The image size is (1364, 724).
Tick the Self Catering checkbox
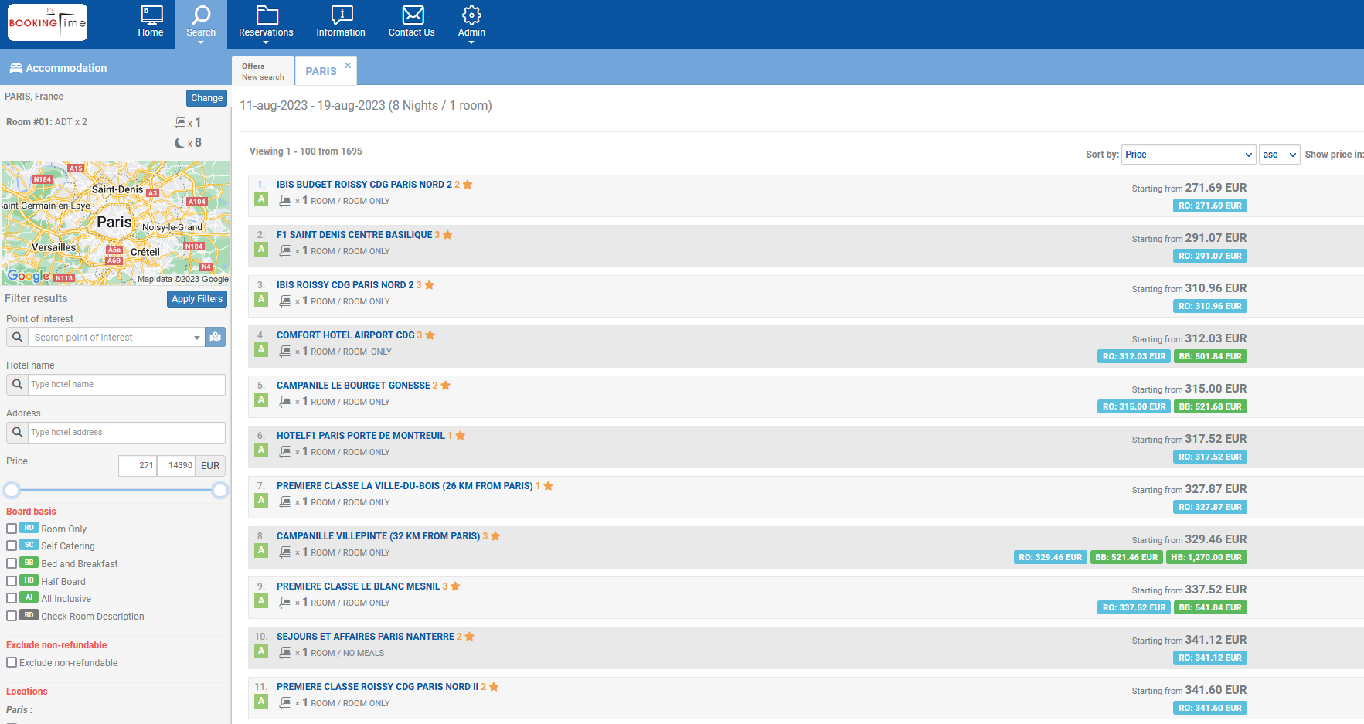click(12, 546)
